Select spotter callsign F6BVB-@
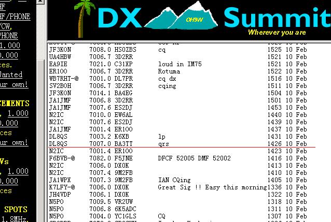 pyautogui.click(x=62, y=158)
